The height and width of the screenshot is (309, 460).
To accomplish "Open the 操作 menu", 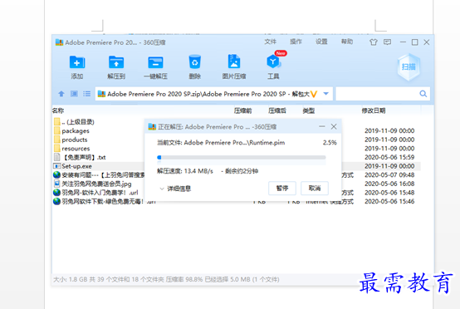I will pyautogui.click(x=296, y=42).
